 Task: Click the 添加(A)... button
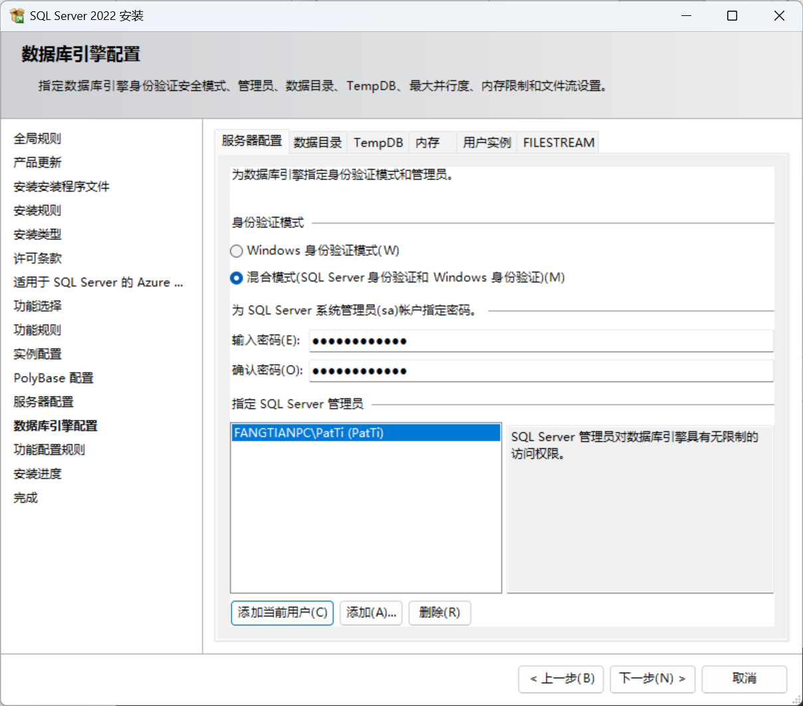(371, 613)
